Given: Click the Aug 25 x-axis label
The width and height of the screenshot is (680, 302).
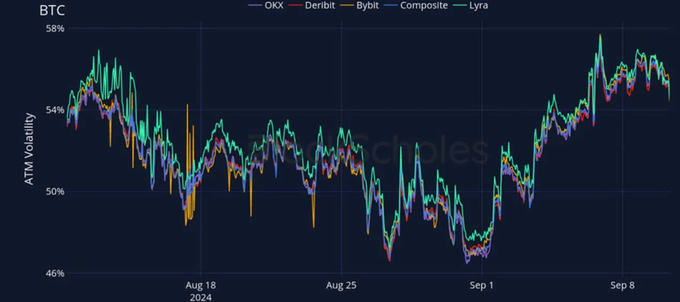Looking at the screenshot, I should pyautogui.click(x=341, y=285).
